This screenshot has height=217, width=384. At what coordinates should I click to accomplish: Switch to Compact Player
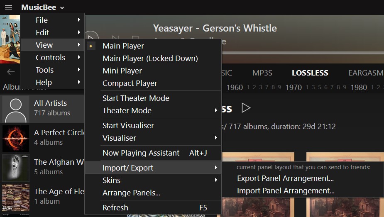153,83
